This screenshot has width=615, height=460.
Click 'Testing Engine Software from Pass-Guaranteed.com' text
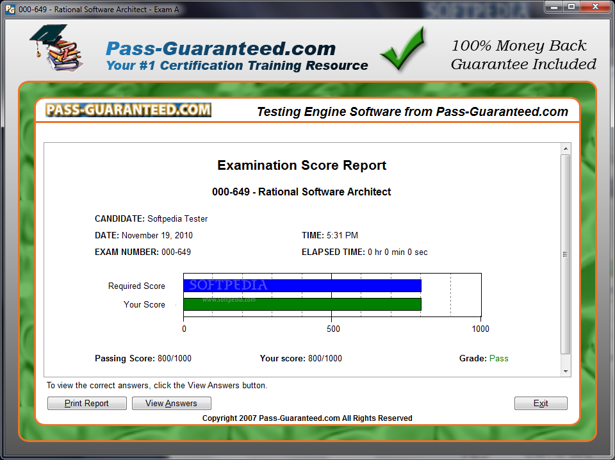click(x=412, y=111)
